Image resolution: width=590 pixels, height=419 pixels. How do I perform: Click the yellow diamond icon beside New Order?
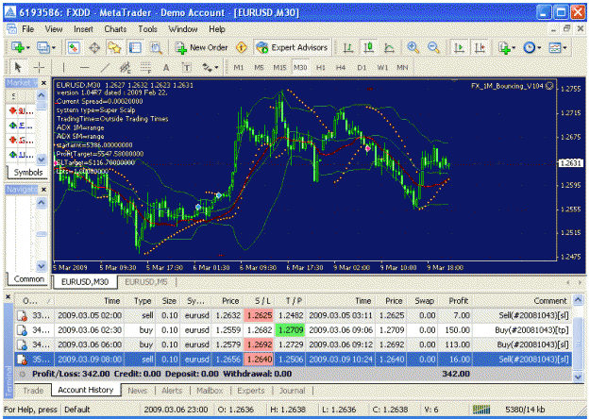242,48
